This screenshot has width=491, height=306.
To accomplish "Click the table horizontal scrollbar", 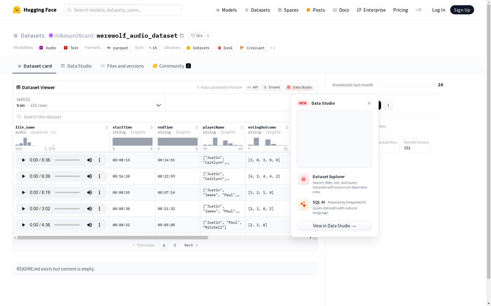I will (x=113, y=237).
